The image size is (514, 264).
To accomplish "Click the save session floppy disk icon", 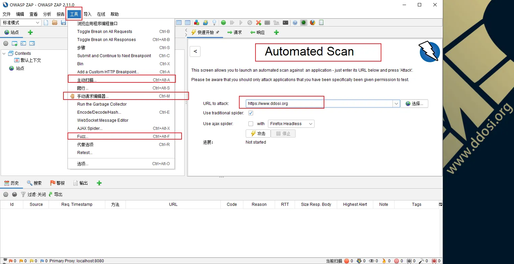I will [63, 23].
